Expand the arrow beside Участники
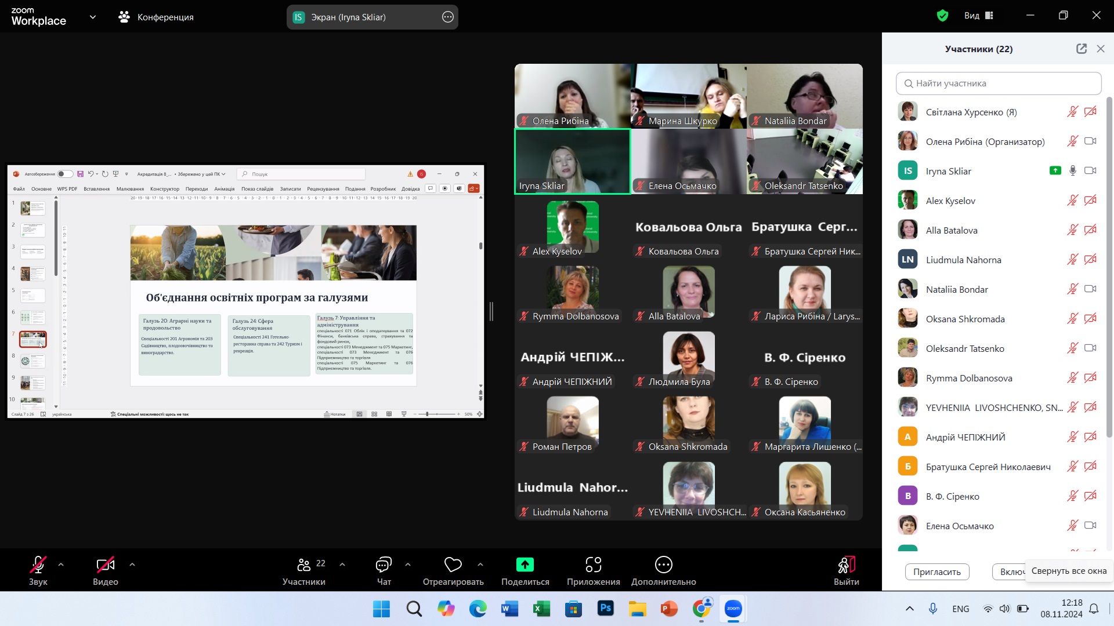This screenshot has width=1114, height=626. (342, 565)
